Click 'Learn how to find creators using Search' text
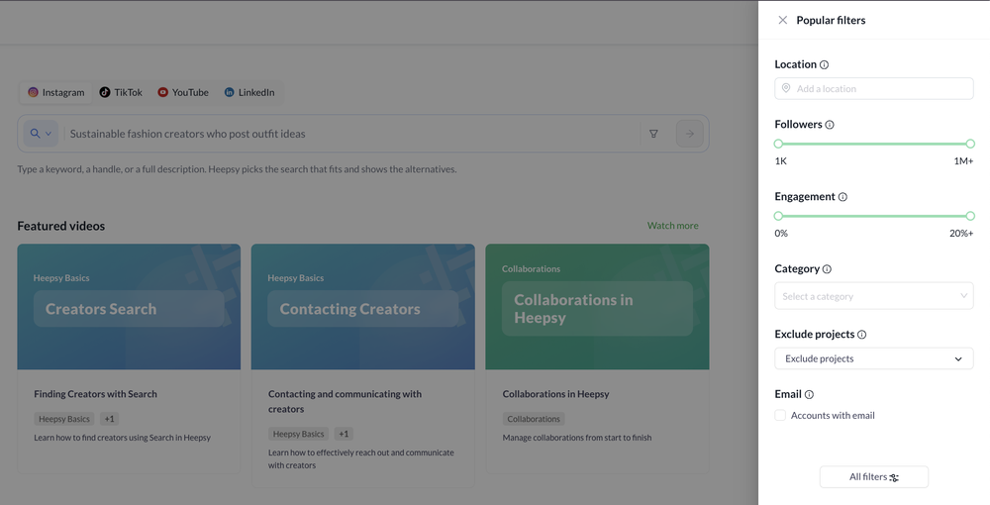 123,438
